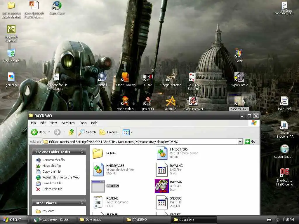
Task: Launch Zuma Deluxe from the desktop
Action: pyautogui.click(x=125, y=80)
